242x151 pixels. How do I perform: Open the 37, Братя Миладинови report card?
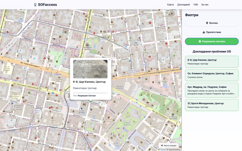click(211, 105)
